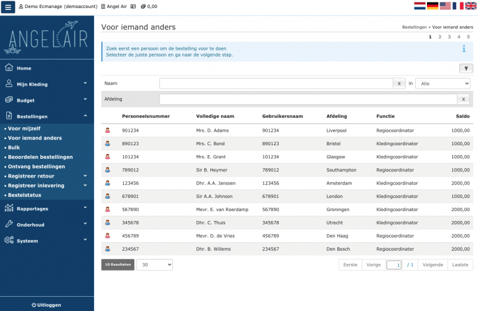Choose the UK flag language icon
478x311 pixels.
point(471,6)
